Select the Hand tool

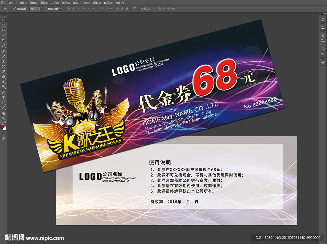pyautogui.click(x=4, y=113)
